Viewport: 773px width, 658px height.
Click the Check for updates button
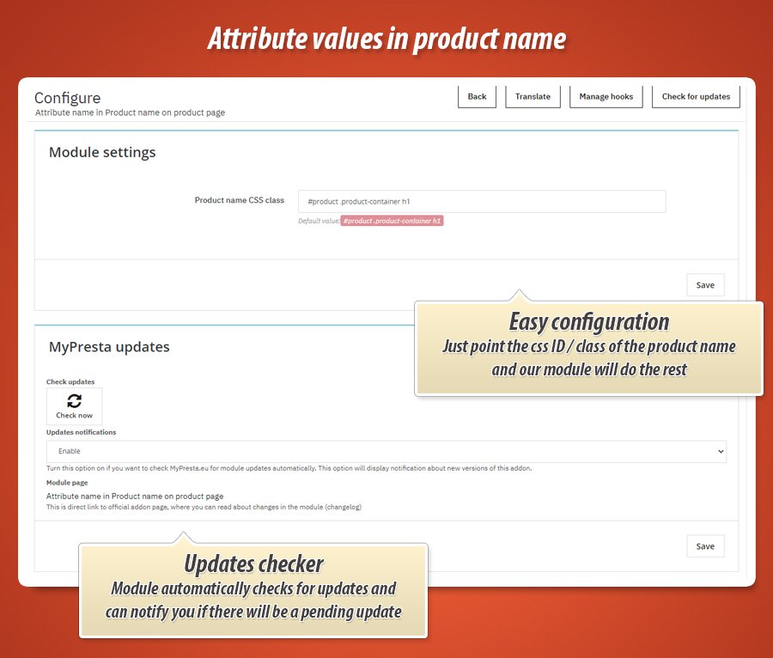click(x=696, y=97)
